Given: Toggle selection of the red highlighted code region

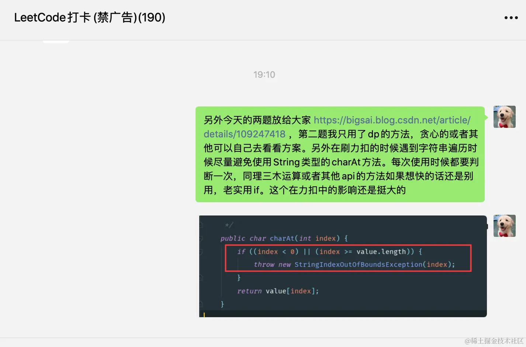Looking at the screenshot, I should (x=348, y=258).
